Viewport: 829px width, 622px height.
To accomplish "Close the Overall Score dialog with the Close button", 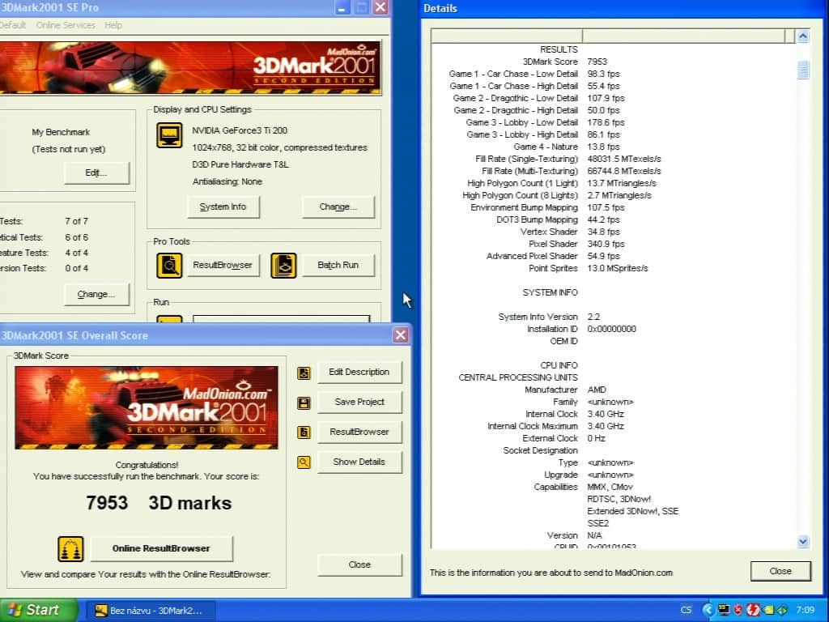I will tap(359, 564).
